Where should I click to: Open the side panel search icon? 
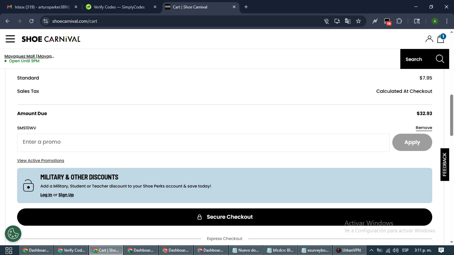417,21
